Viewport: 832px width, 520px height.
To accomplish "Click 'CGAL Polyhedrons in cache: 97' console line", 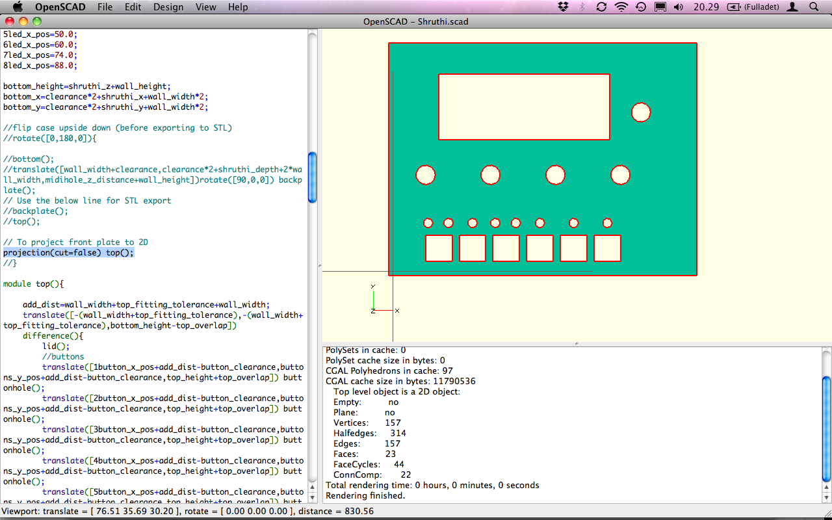I will point(389,371).
